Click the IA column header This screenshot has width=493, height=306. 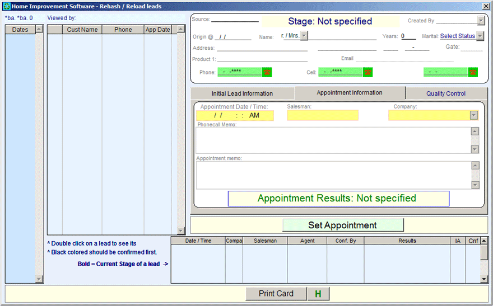458,241
